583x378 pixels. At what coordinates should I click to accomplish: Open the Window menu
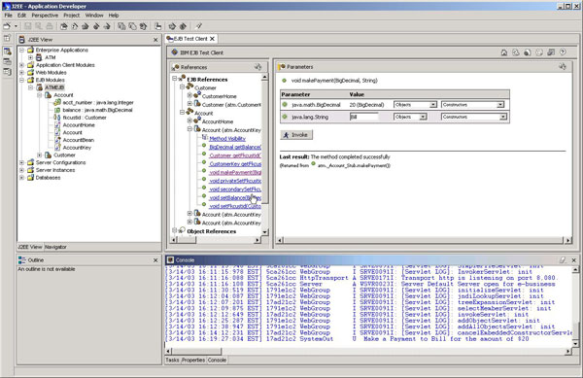94,16
